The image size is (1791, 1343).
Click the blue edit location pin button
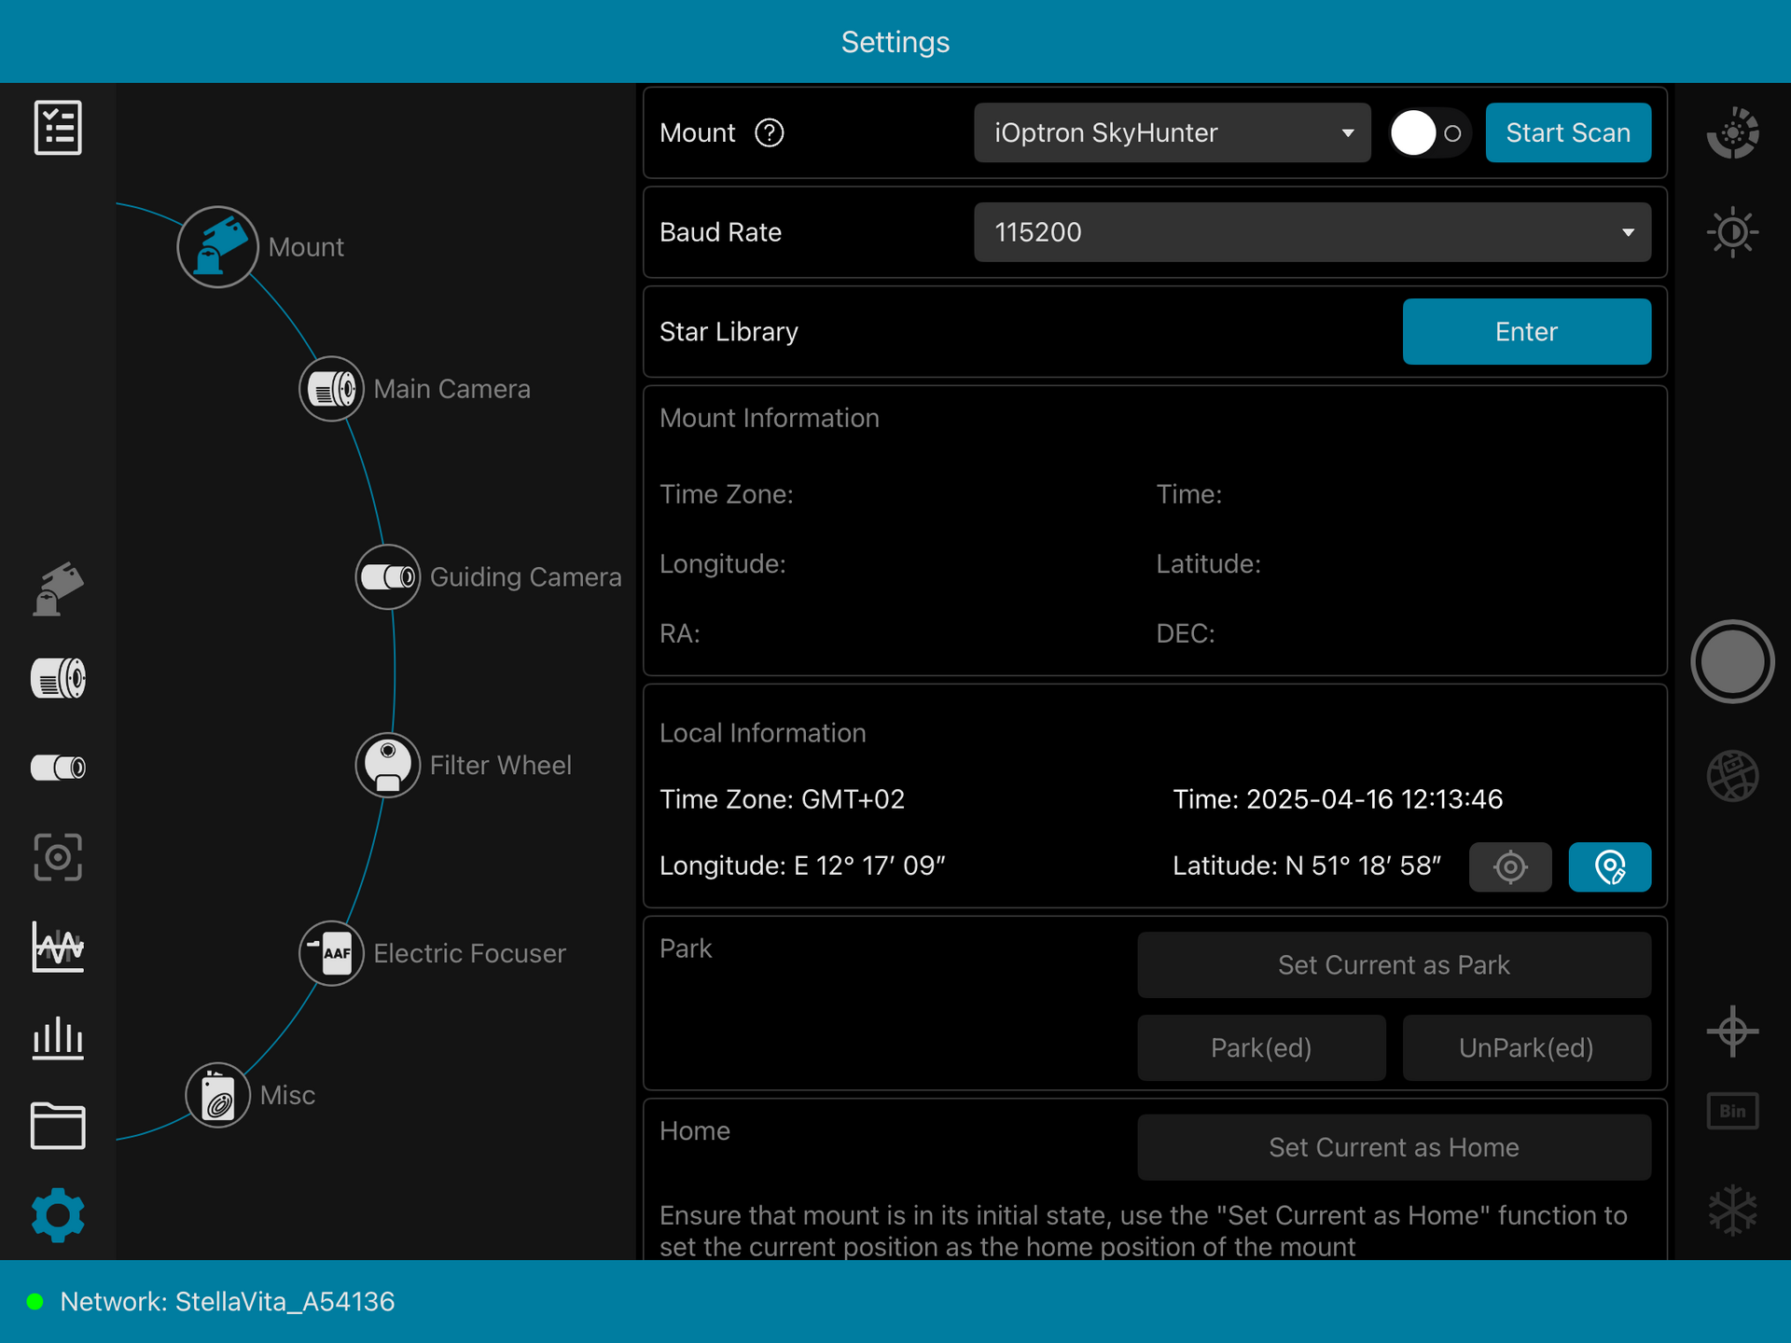point(1610,867)
